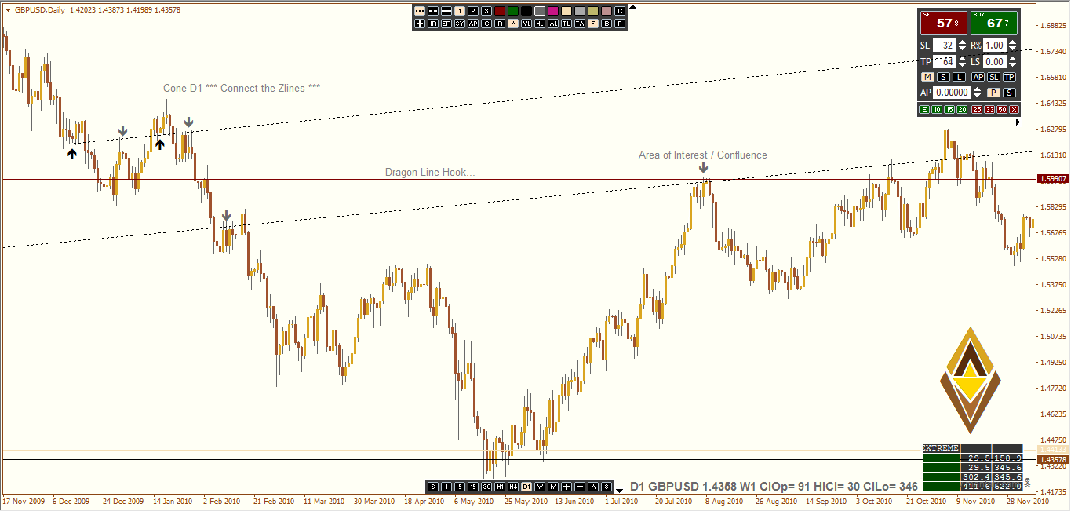Click the SY icon in the top toolbar
Viewport: 1071px width, 511px height.
[460, 23]
